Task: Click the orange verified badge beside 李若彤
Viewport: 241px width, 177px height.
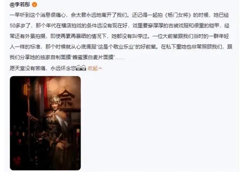Action: tap(34, 5)
